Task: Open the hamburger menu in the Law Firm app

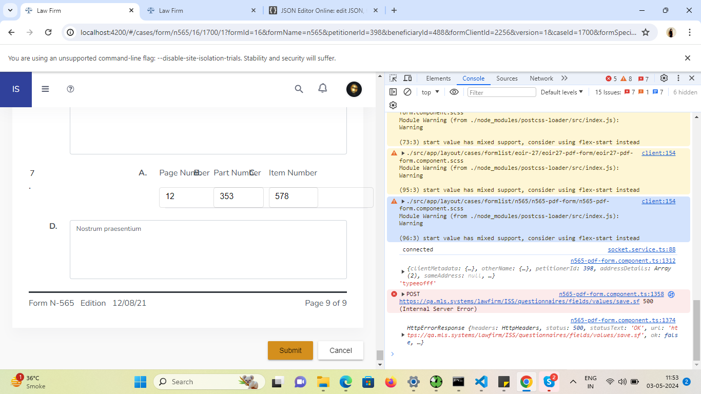Action: [x=45, y=89]
